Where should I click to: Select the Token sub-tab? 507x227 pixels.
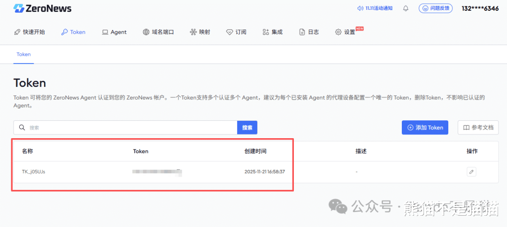coord(23,55)
